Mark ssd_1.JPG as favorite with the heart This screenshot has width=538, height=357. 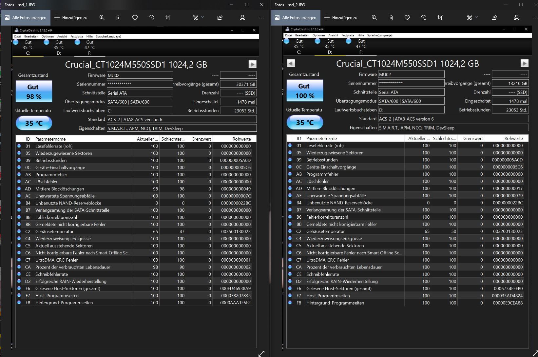(x=135, y=18)
